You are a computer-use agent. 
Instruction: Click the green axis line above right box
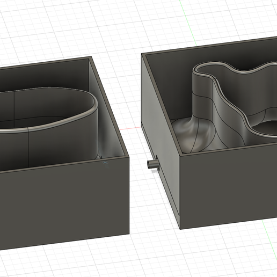188,23
